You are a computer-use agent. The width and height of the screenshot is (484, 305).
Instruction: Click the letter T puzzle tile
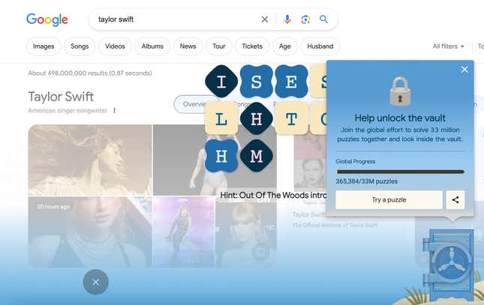(x=291, y=118)
